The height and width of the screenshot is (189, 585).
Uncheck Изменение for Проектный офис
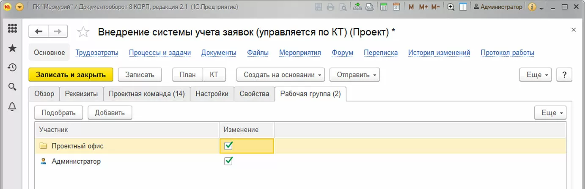228,146
